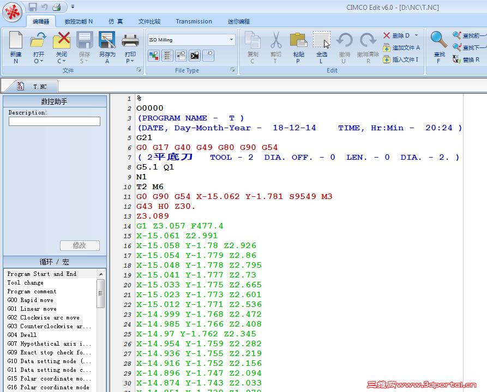Select 'G01 Linear move' macro

(x=32, y=309)
